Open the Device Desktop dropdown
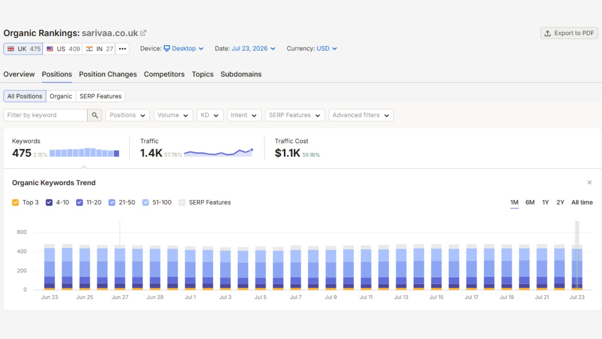Viewport: 602px width, 339px height. click(184, 49)
